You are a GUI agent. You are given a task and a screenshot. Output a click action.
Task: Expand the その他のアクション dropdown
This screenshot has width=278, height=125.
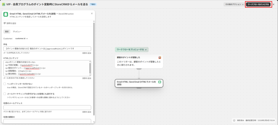(233, 4)
